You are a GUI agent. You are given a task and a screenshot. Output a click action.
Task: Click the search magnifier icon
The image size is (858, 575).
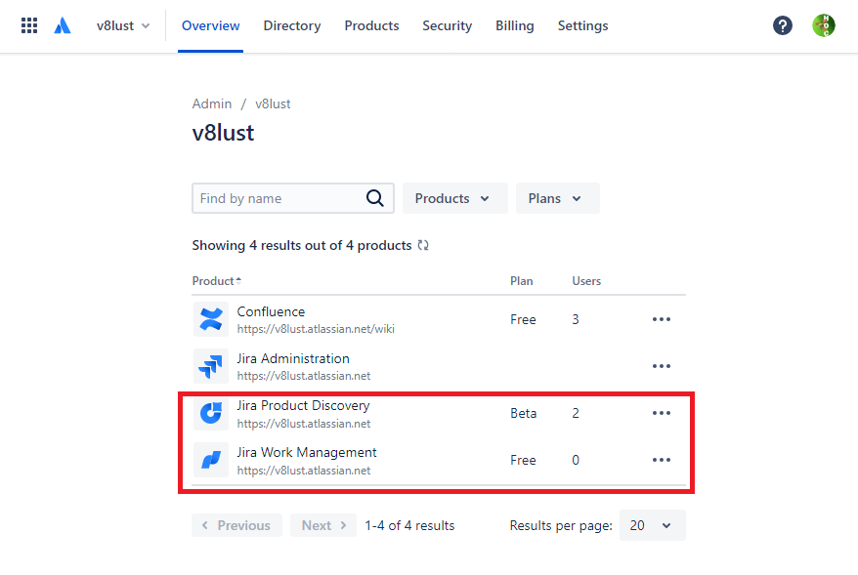tap(375, 198)
